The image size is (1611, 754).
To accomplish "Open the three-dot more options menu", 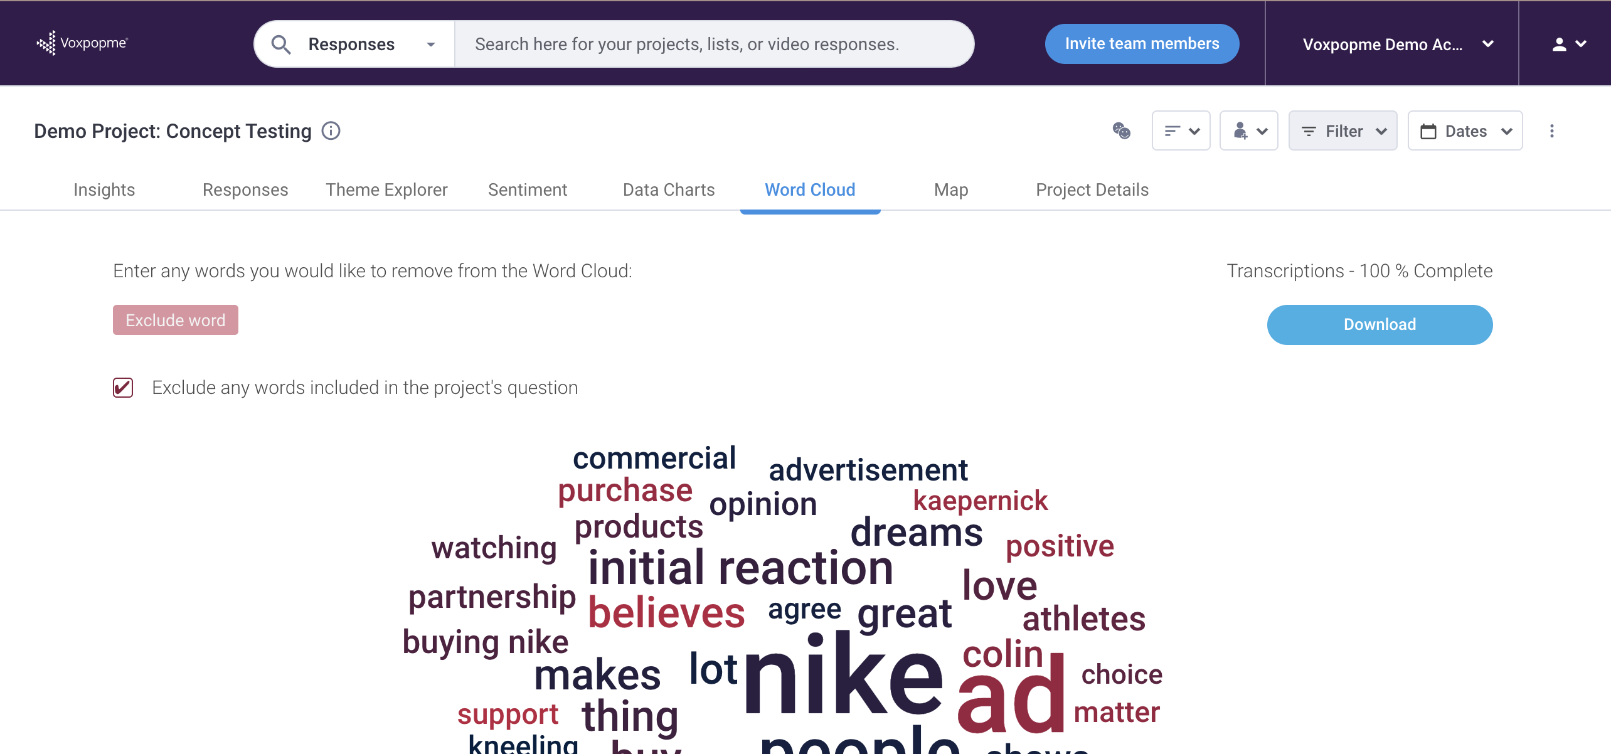I will click(1552, 131).
